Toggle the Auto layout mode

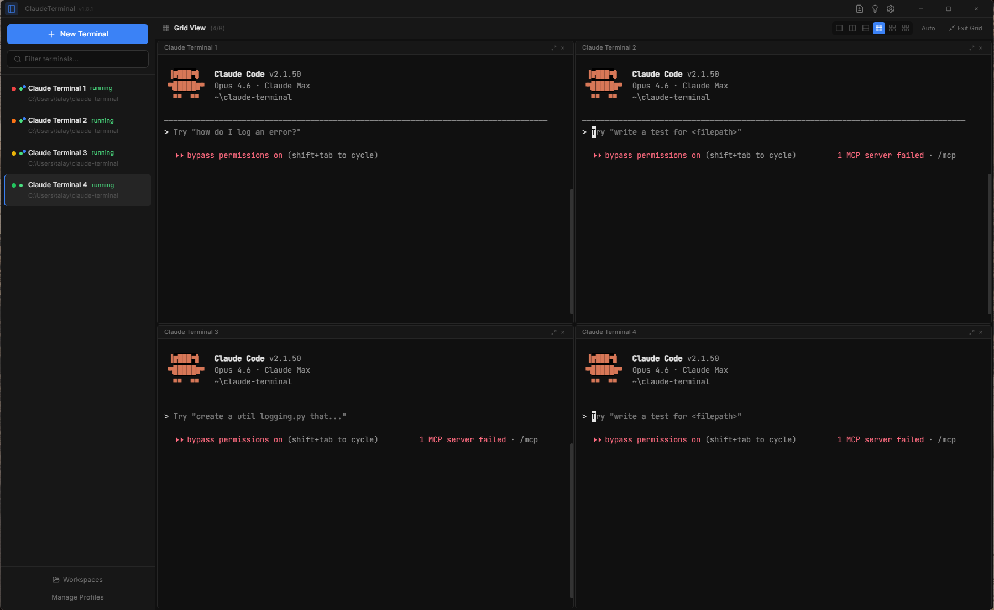tap(928, 28)
